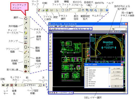This screenshot has height=99, width=136.
Task: Choose the Strikeout tool in enlarged markup menu
Action: coord(26,71)
